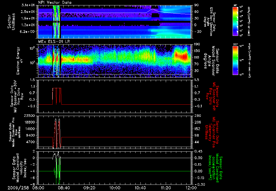Click the "60" sun elevation tick
This screenshot has width=276, height=191.
click(196, 12)
